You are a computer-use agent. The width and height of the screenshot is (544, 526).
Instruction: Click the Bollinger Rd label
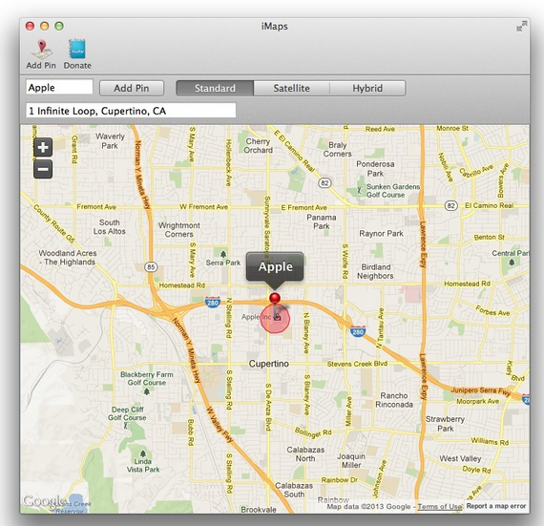tap(313, 432)
